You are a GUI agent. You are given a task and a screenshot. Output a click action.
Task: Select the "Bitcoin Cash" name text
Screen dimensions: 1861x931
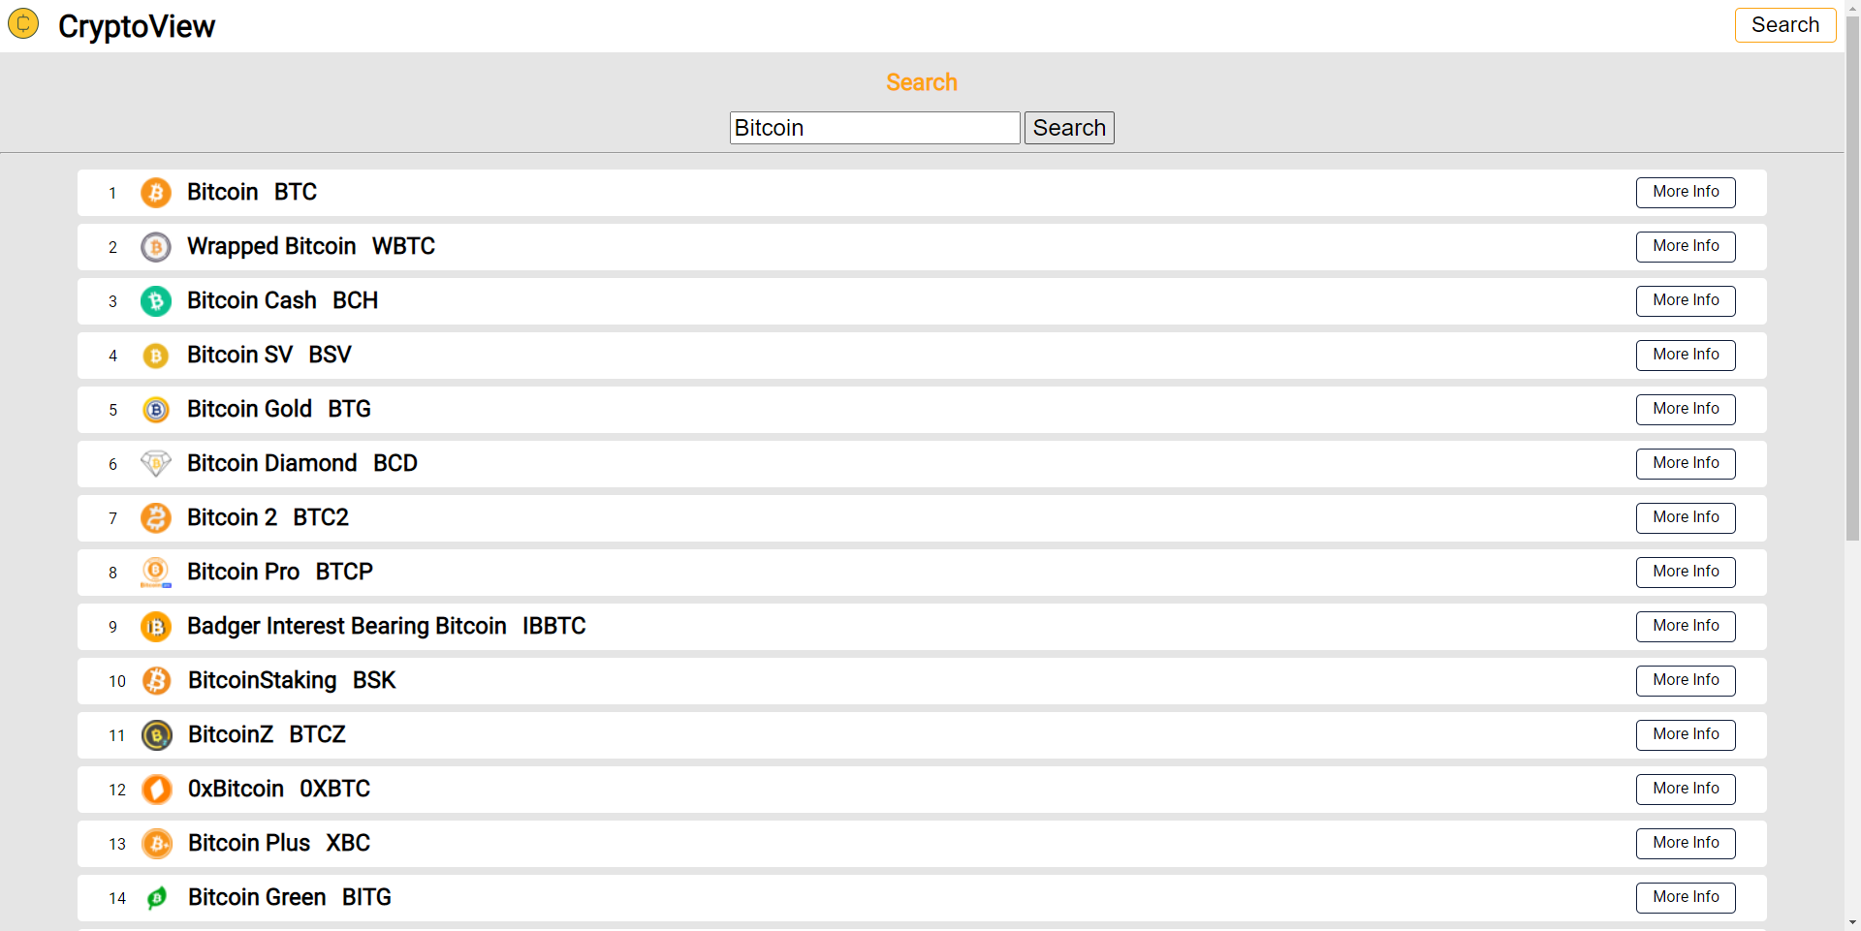coord(252,300)
